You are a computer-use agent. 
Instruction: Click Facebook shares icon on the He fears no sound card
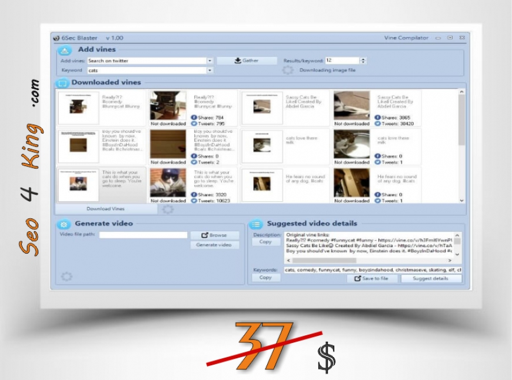coord(377,195)
